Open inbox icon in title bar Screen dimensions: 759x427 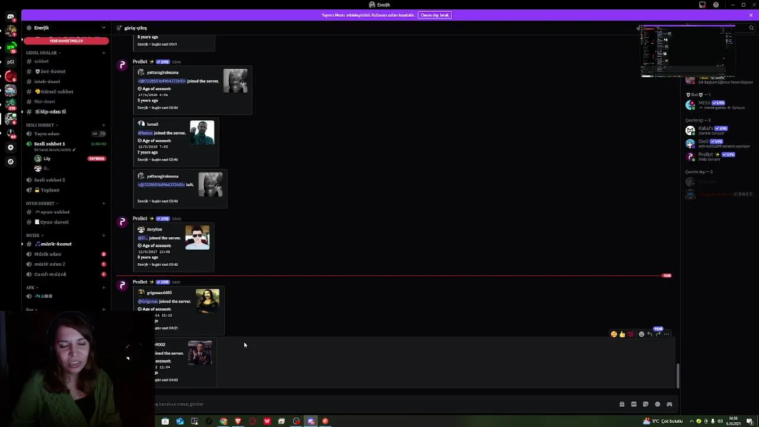coord(703,5)
